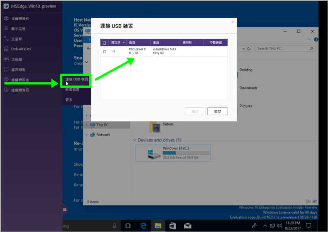
Task: Toggle the sidebar with the hamburger icon
Action: tap(64, 209)
